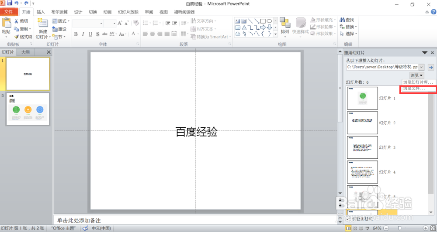Select the oval shape in shapes gallery
The width and height of the screenshot is (437, 232).
[x=269, y=21]
